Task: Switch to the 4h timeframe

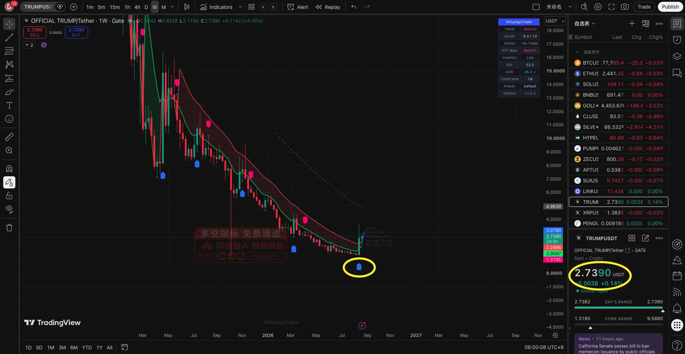Action: point(137,7)
